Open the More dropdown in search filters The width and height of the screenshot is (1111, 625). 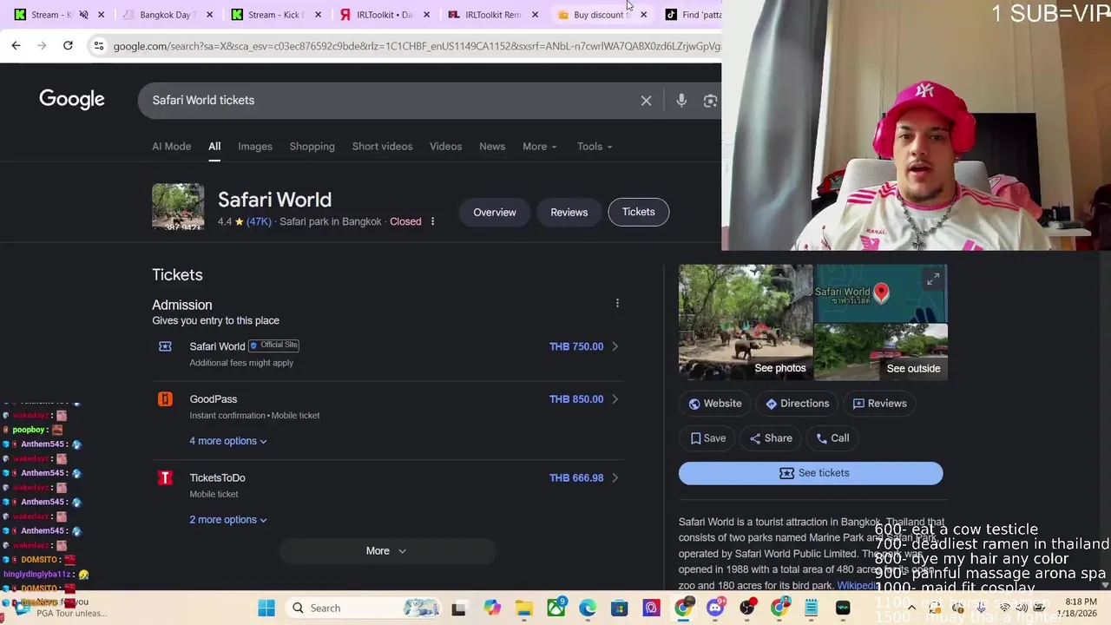pyautogui.click(x=539, y=147)
